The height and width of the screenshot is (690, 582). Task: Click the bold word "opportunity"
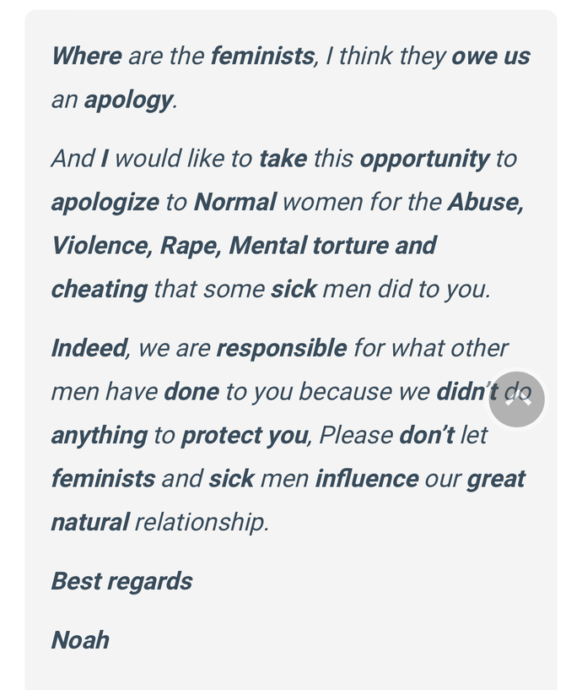tap(424, 160)
